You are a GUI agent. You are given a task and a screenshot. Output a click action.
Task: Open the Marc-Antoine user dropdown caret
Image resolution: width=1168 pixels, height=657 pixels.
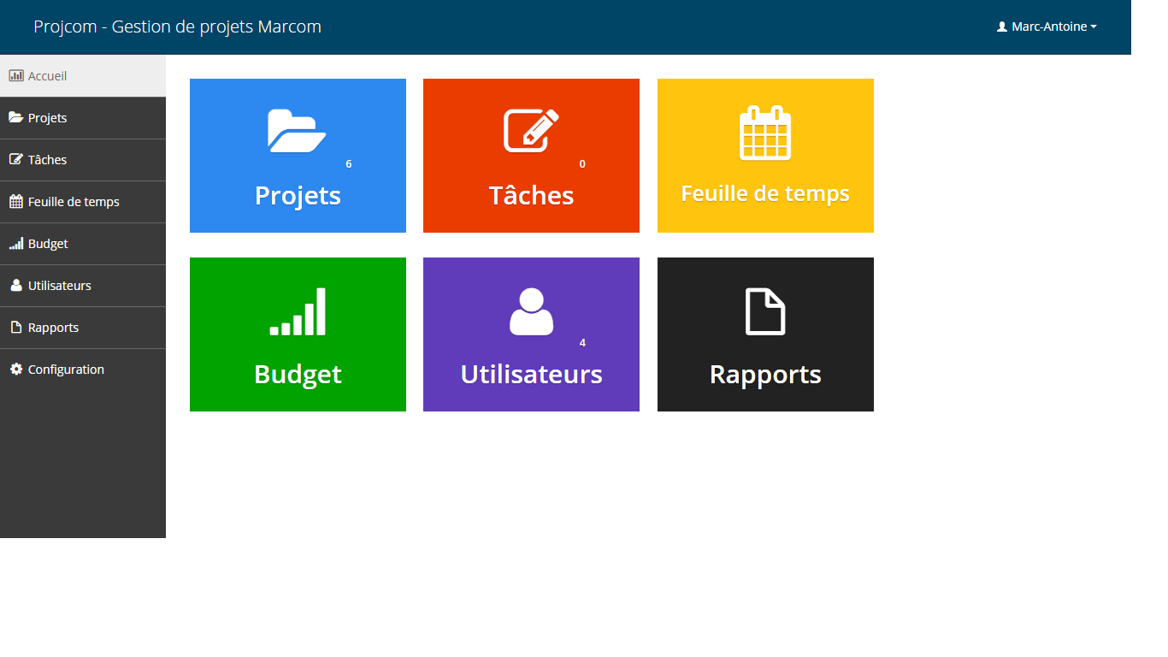tap(1094, 27)
